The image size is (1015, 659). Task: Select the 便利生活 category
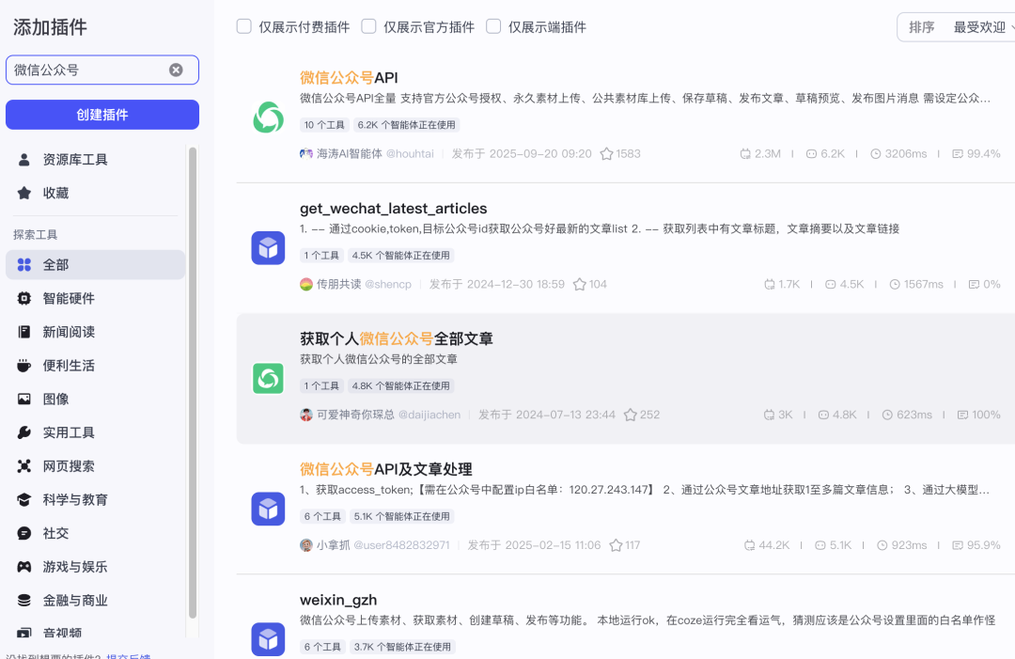(x=96, y=366)
